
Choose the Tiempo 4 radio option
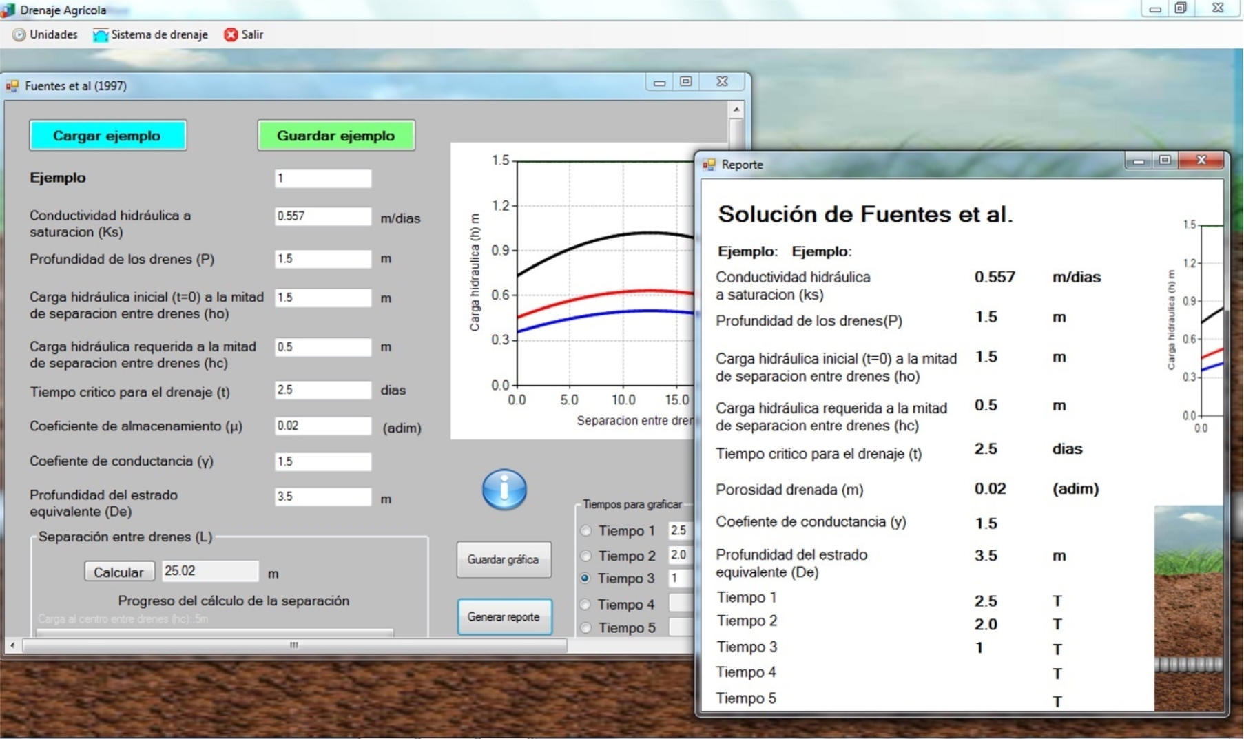pyautogui.click(x=586, y=604)
